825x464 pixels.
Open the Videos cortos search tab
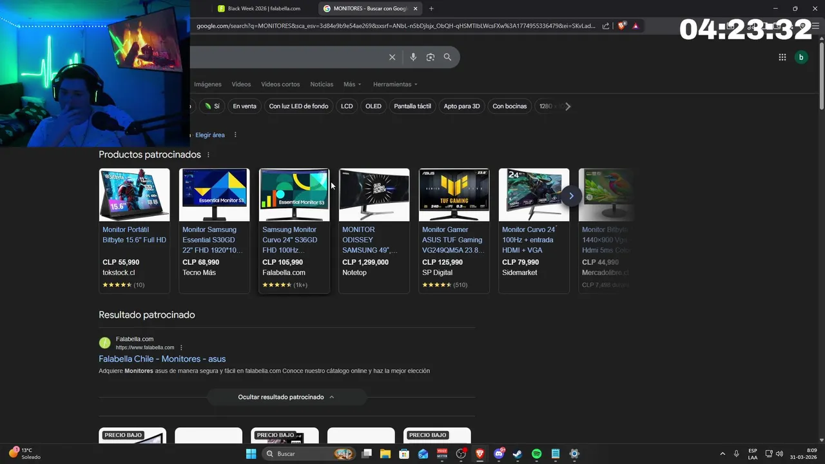coord(280,84)
